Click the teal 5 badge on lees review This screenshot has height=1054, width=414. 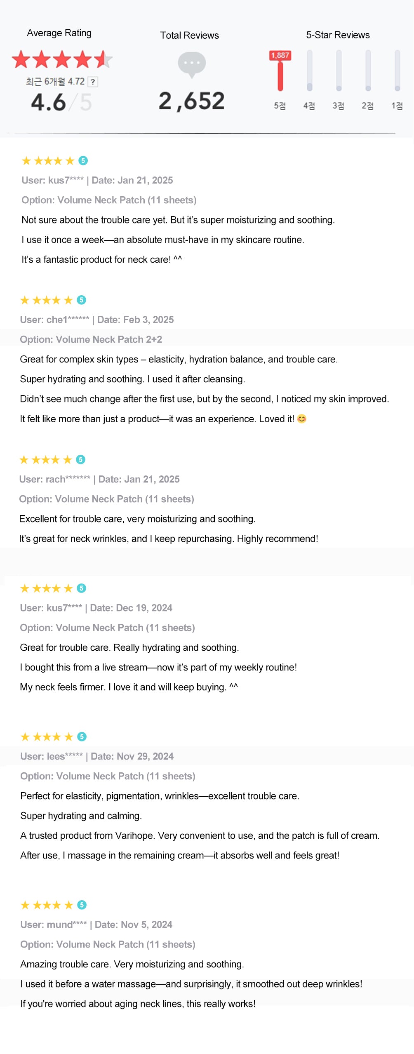pyautogui.click(x=82, y=736)
